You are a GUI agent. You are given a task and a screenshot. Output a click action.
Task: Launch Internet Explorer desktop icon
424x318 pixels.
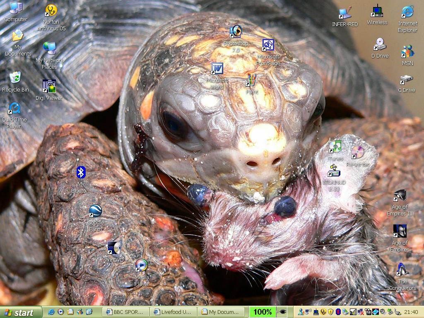[x=407, y=19]
